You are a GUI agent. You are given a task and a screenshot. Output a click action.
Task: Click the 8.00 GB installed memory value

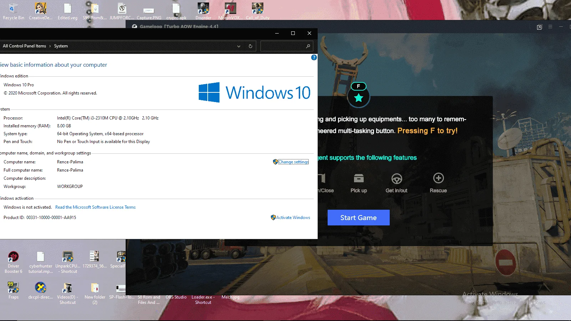pyautogui.click(x=64, y=126)
